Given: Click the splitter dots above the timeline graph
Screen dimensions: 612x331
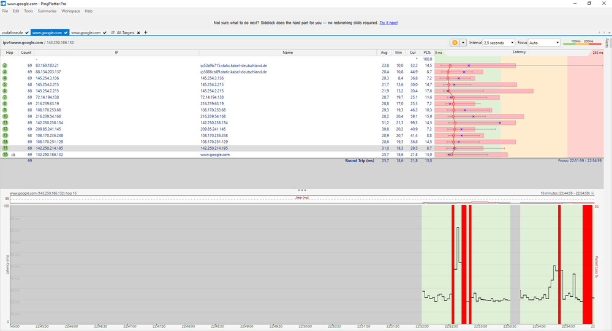Looking at the screenshot, I should (x=301, y=190).
